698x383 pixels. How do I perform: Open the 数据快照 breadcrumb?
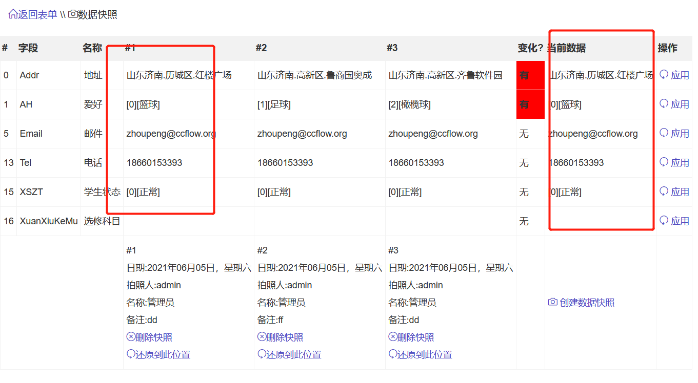click(97, 14)
